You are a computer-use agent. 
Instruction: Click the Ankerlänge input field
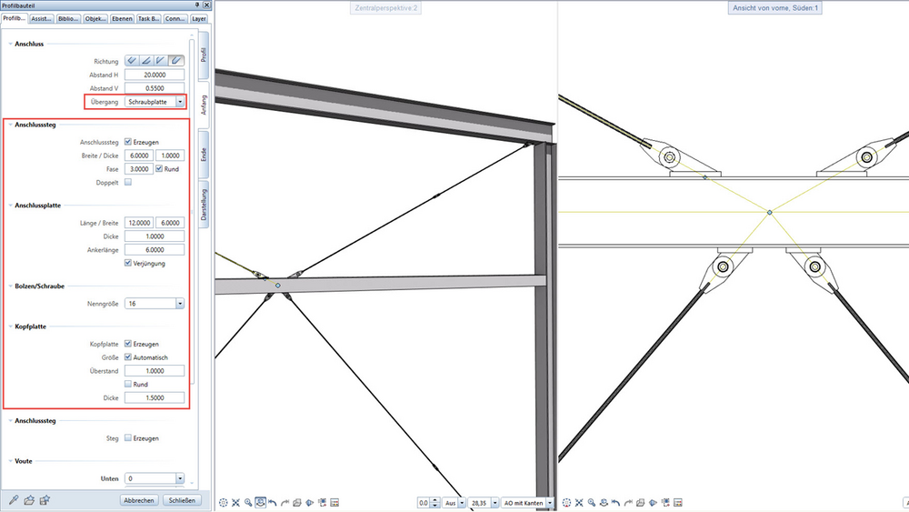point(155,250)
